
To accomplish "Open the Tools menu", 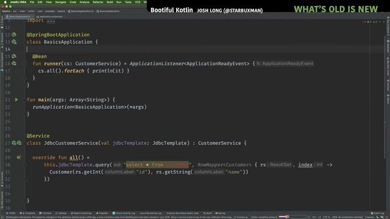I will click(x=128, y=2).
